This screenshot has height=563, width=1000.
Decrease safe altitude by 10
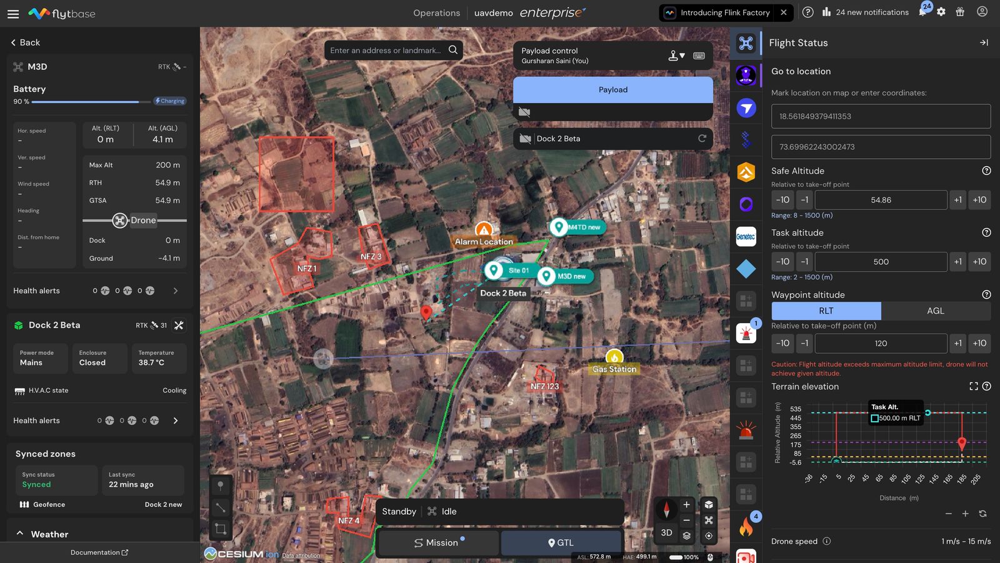coord(782,200)
